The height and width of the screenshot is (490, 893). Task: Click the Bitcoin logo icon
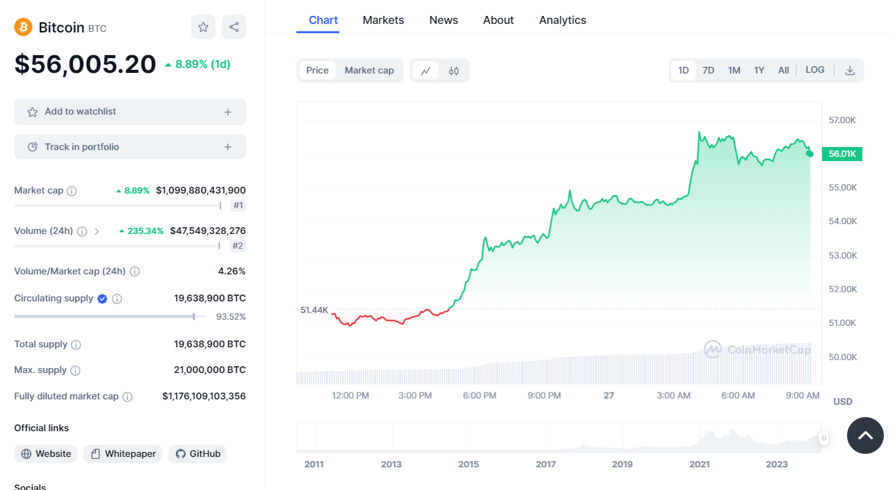coord(23,27)
